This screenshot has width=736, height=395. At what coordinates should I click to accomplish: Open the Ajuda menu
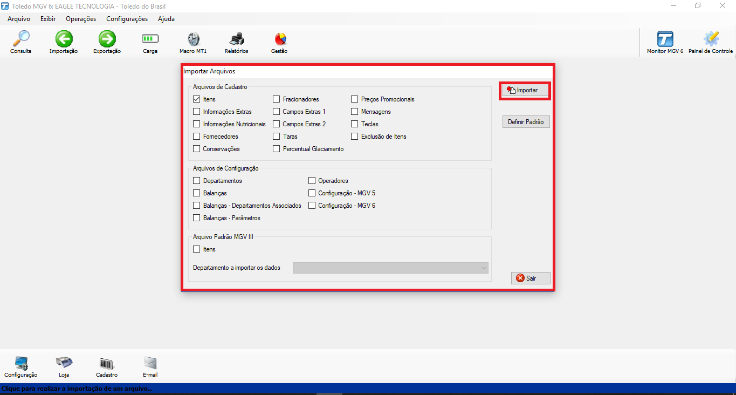(x=166, y=19)
